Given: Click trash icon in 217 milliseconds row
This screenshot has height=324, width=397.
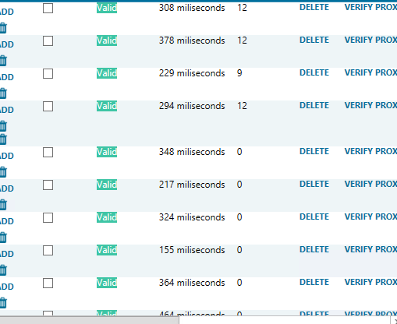Looking at the screenshot, I should [3, 205].
